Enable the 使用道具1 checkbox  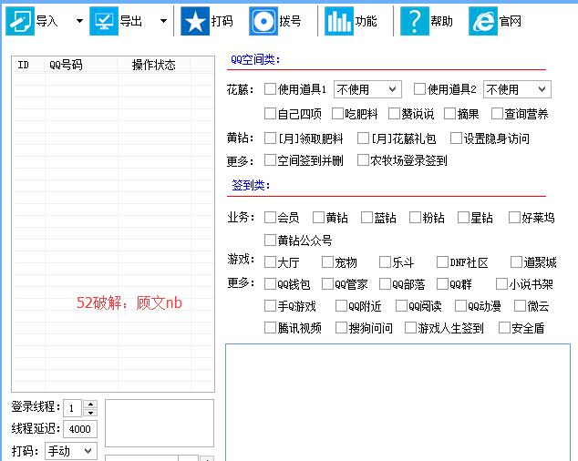(270, 88)
